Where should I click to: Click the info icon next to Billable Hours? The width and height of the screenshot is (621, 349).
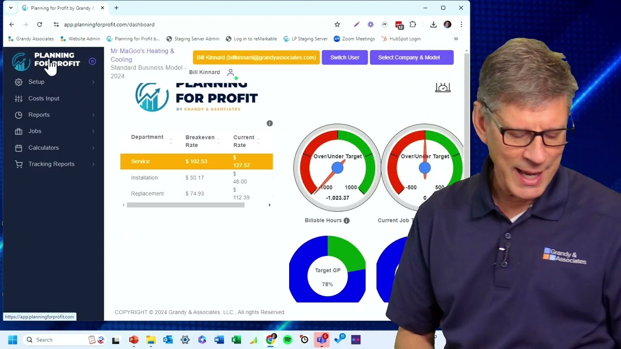pyautogui.click(x=346, y=221)
